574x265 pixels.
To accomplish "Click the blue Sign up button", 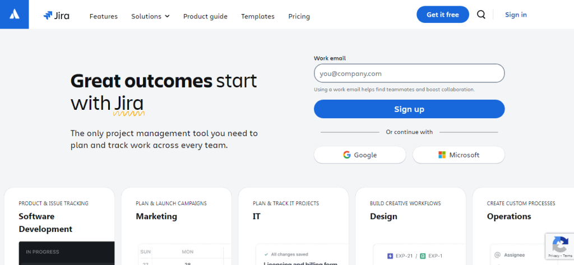I will tap(409, 109).
